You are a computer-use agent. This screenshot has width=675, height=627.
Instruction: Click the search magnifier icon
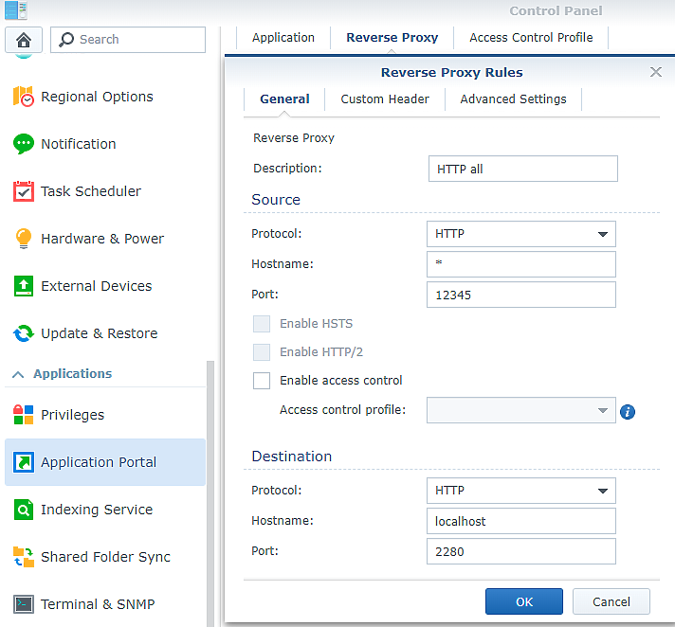click(x=66, y=40)
